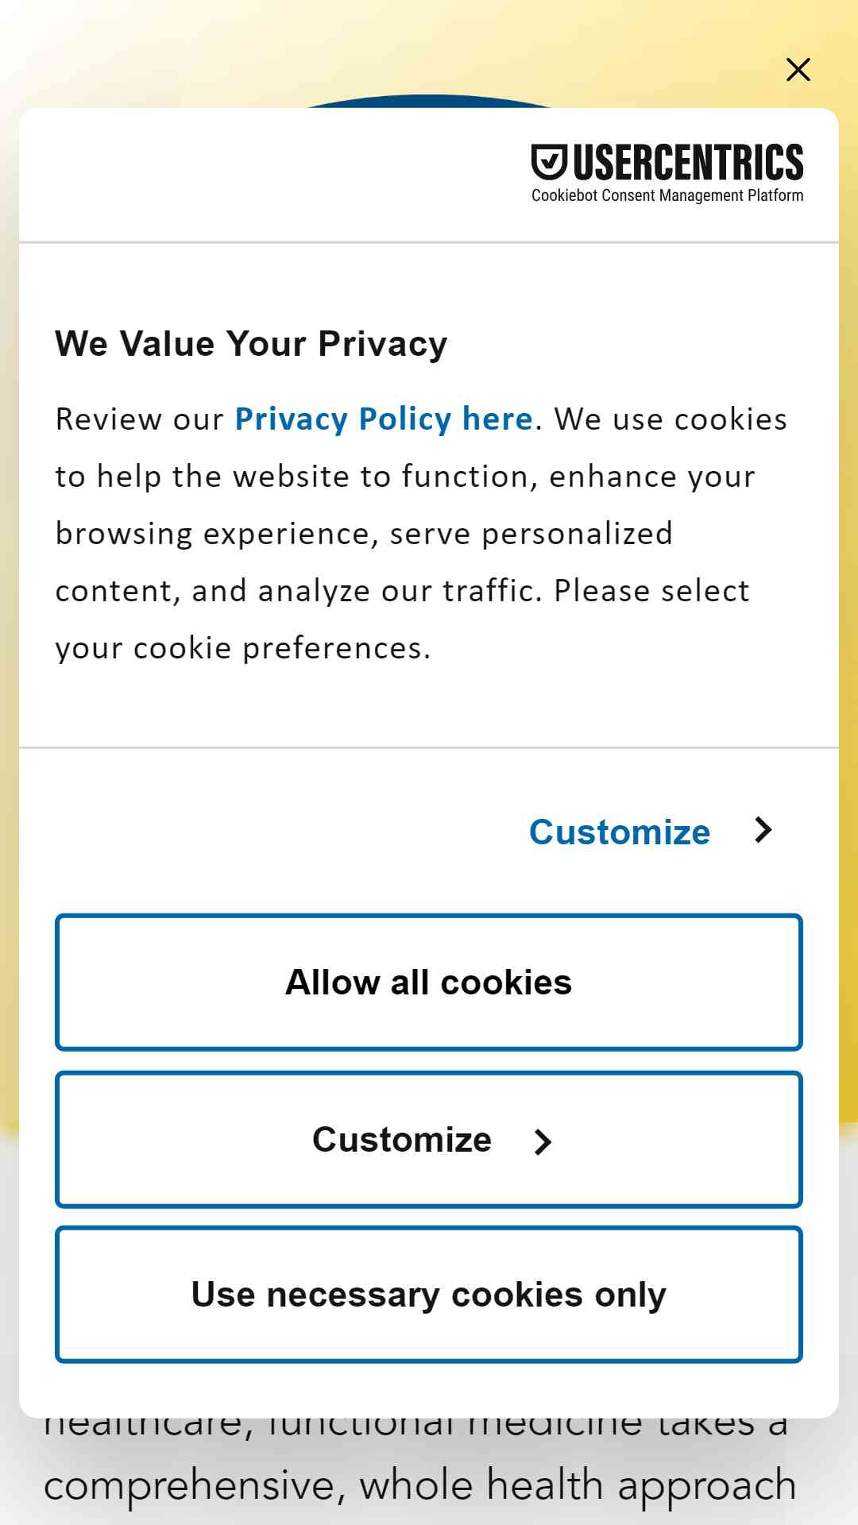This screenshot has width=858, height=1525.
Task: Click the 'to help the website to function' line
Action: point(405,477)
